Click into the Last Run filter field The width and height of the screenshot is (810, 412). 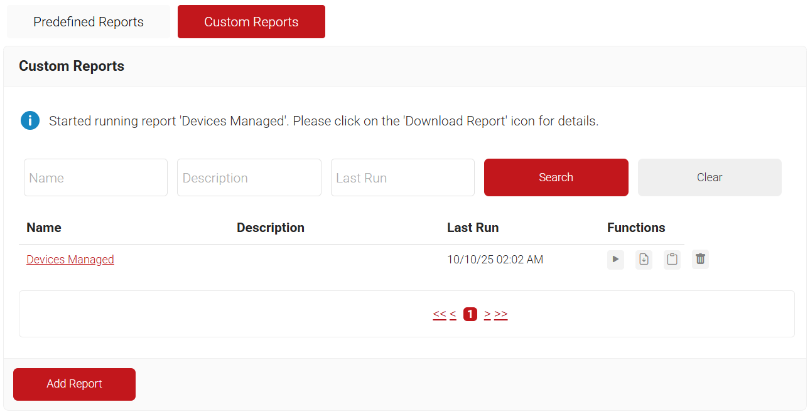point(402,177)
